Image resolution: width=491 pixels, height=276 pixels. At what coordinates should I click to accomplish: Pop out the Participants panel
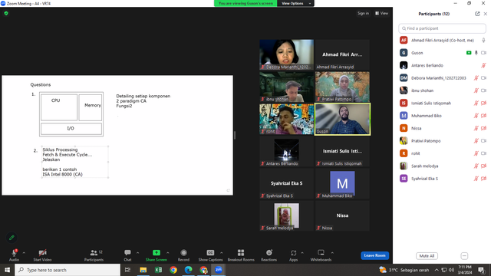coord(477,14)
